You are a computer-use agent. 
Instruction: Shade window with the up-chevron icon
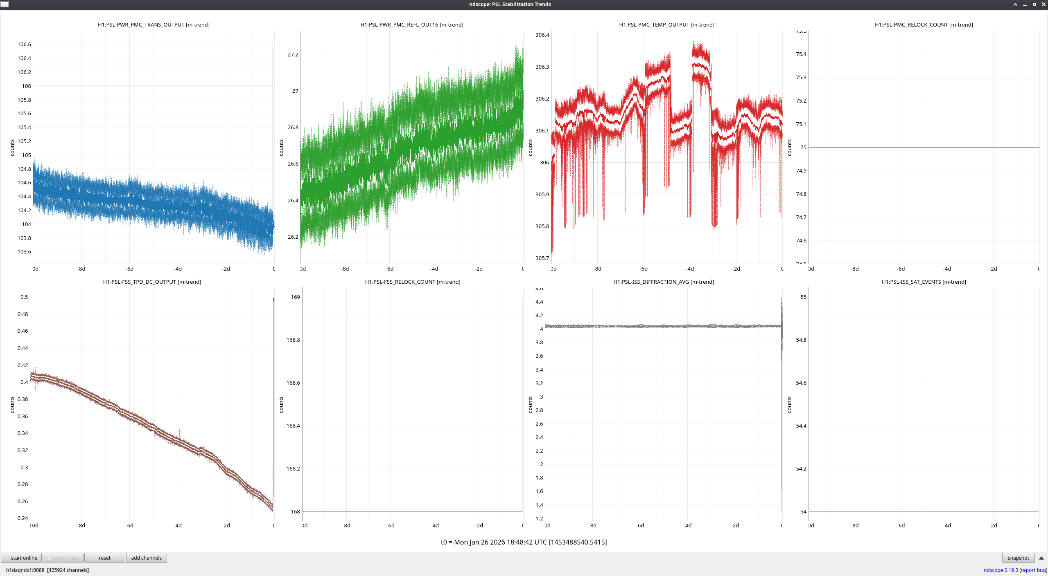tap(1015, 4)
